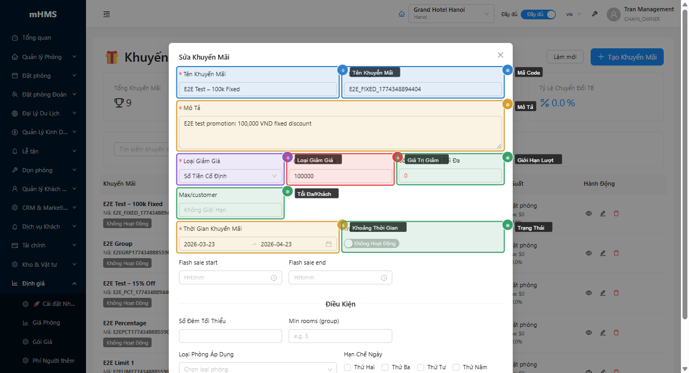Open the Loại Giảm Giá dropdown
Screen dimensions: 689x373
click(x=230, y=176)
